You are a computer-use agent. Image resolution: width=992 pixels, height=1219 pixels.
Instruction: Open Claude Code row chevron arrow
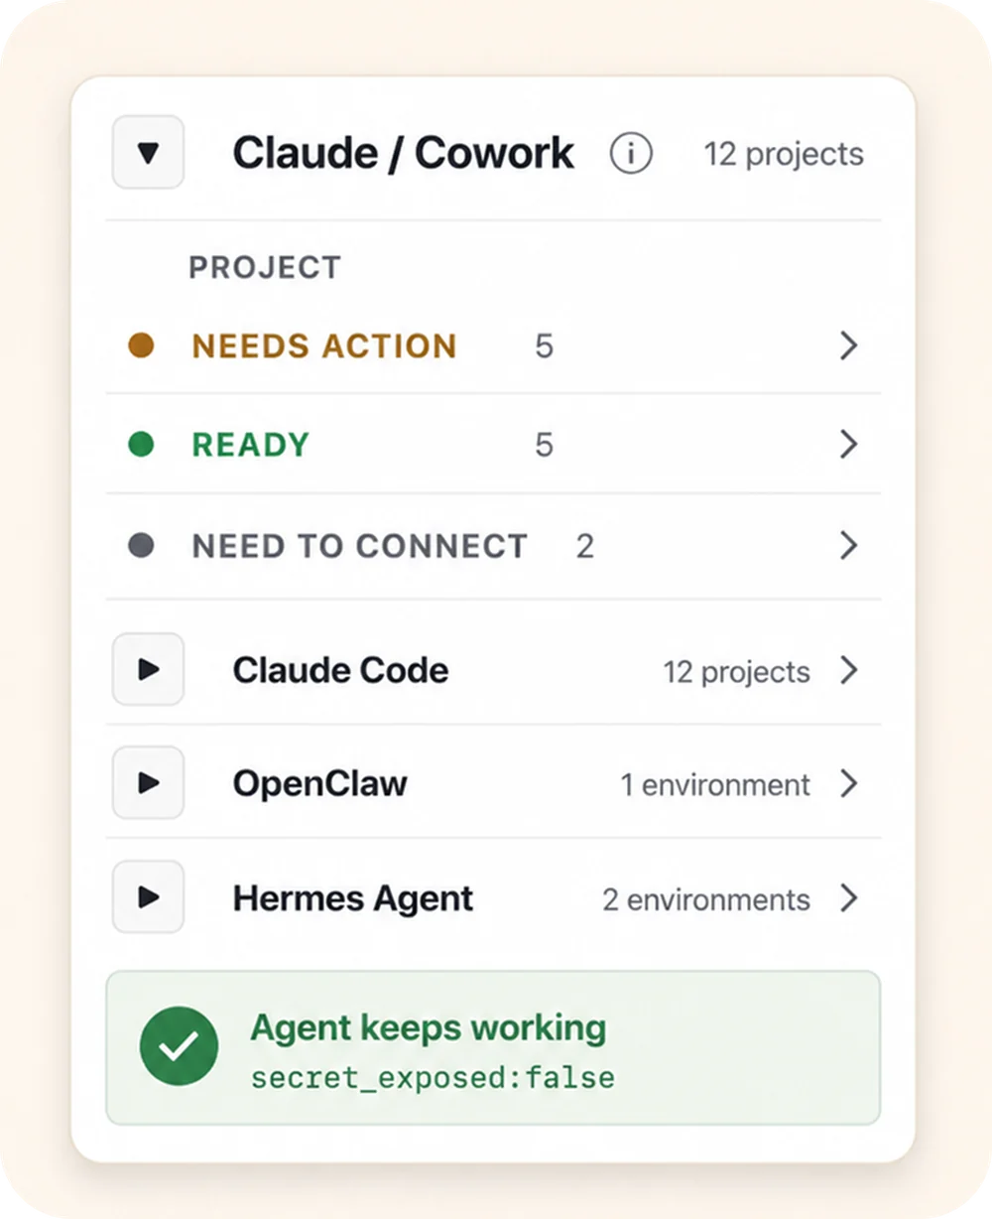pos(848,670)
